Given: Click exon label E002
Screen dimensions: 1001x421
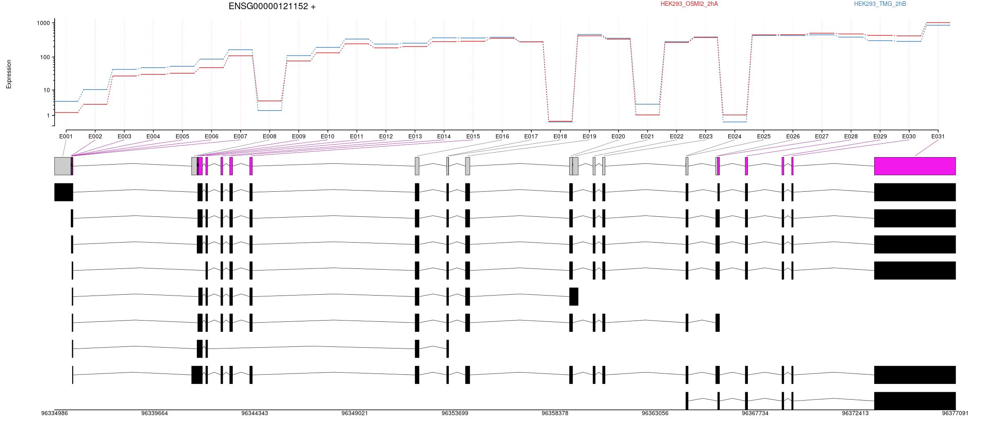Looking at the screenshot, I should coord(95,136).
